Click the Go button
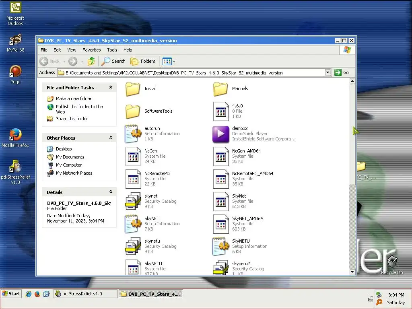 (x=342, y=72)
